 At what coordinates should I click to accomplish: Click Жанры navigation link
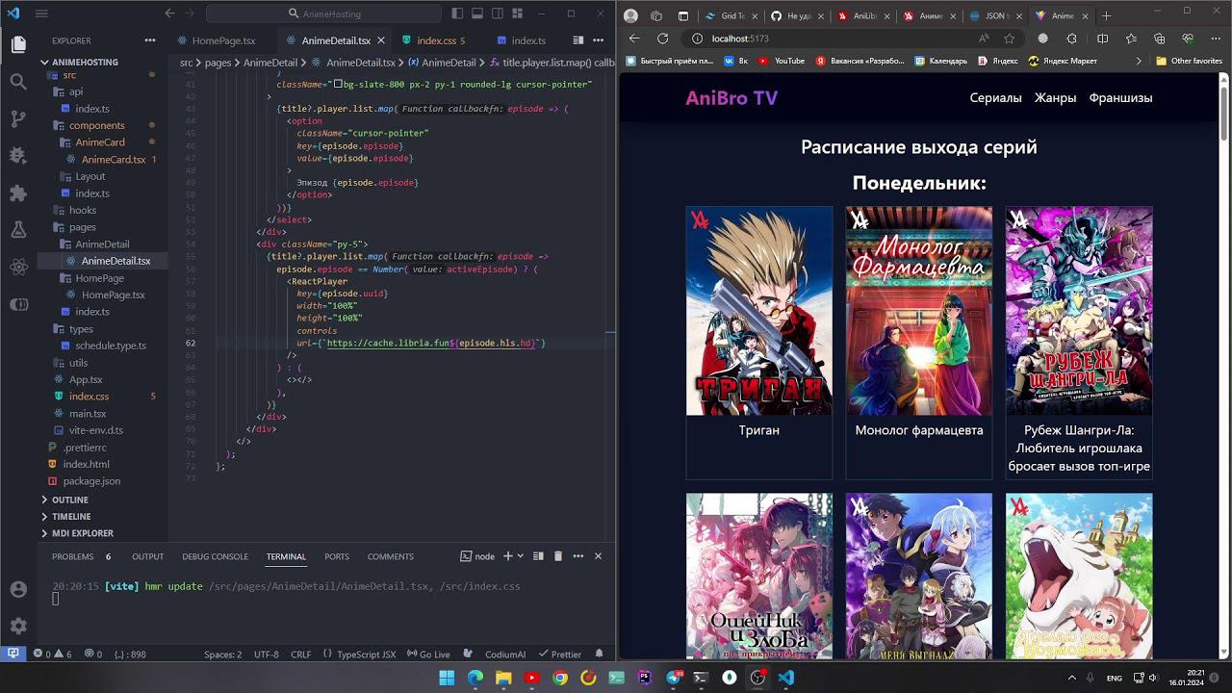click(1055, 97)
